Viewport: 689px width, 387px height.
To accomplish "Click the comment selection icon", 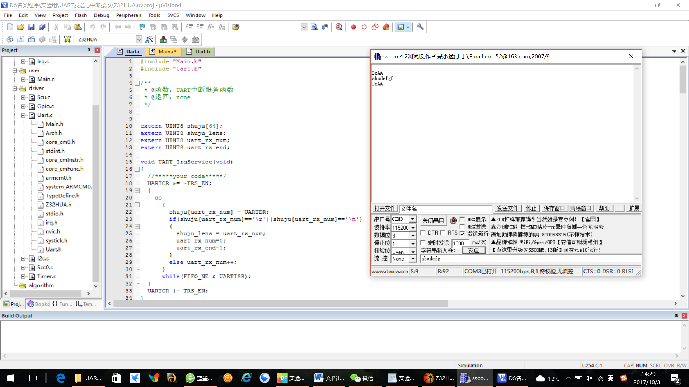I will pos(211,27).
